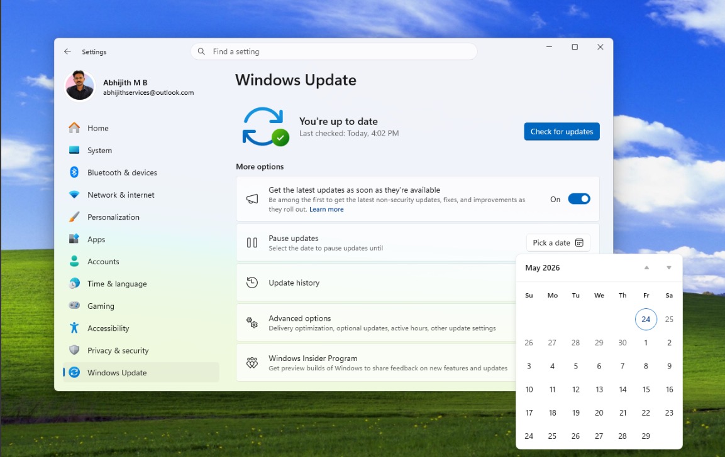Click the Accounts person icon
The width and height of the screenshot is (725, 457).
(x=74, y=261)
